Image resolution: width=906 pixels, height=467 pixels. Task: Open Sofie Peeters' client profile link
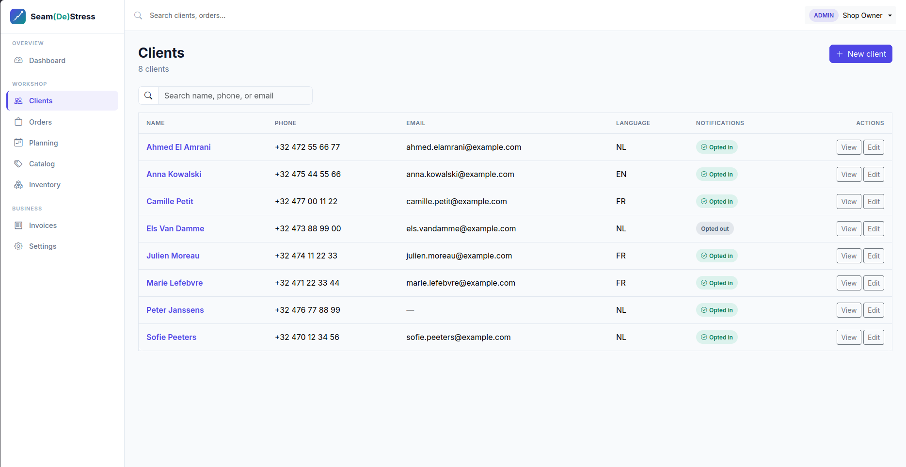[x=171, y=337]
